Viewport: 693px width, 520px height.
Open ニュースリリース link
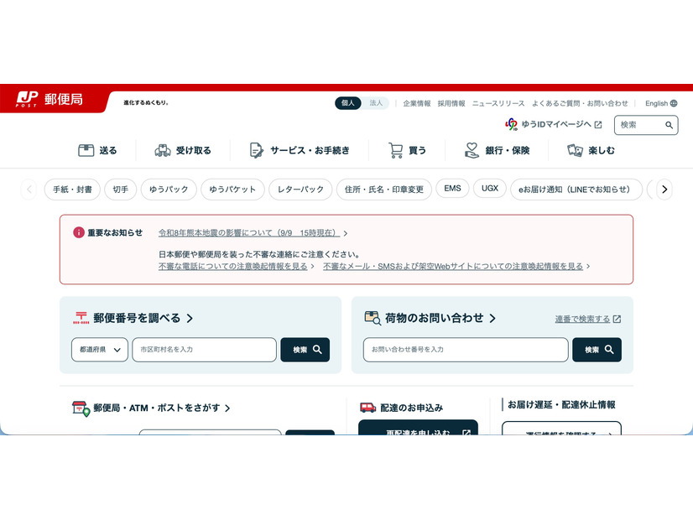point(498,103)
